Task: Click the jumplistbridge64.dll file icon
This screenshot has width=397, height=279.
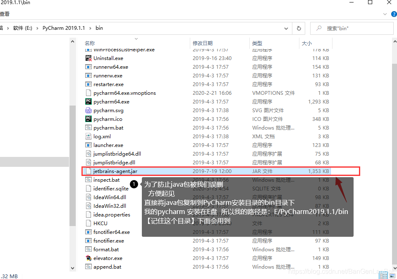Action: [88, 154]
